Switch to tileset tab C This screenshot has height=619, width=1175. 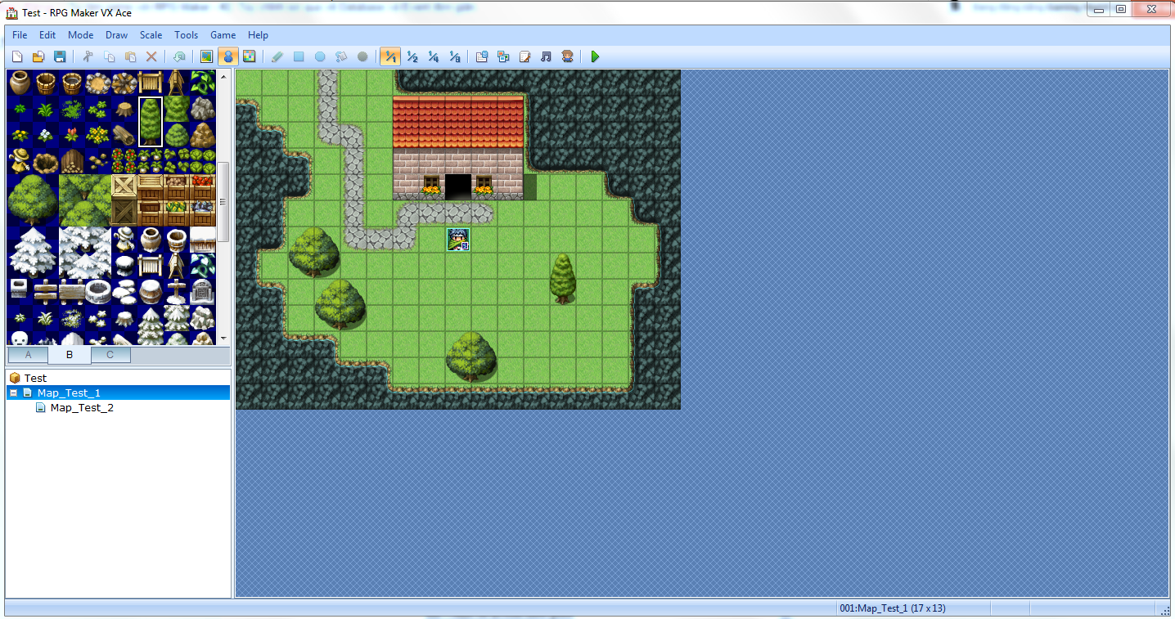click(x=110, y=354)
